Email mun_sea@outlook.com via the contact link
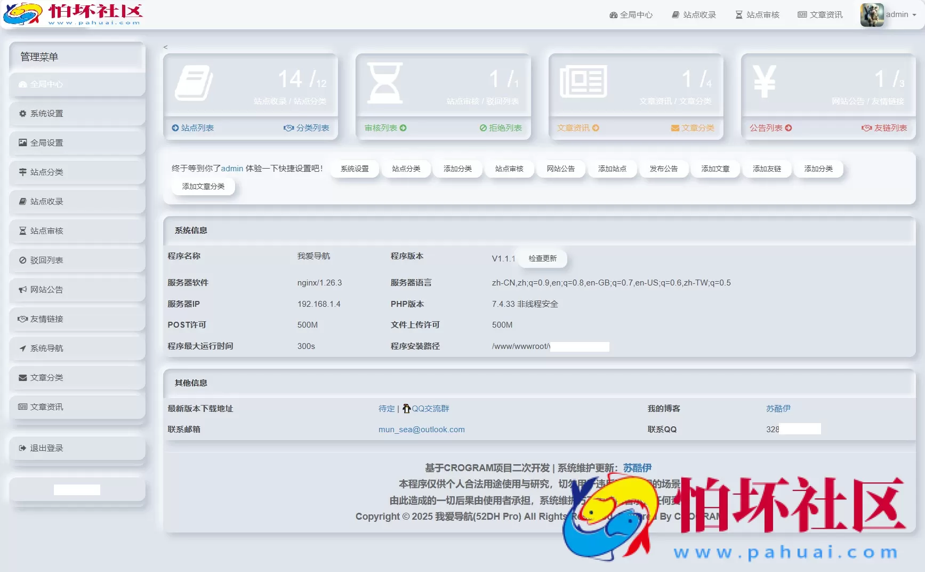This screenshot has height=572, width=925. (421, 429)
